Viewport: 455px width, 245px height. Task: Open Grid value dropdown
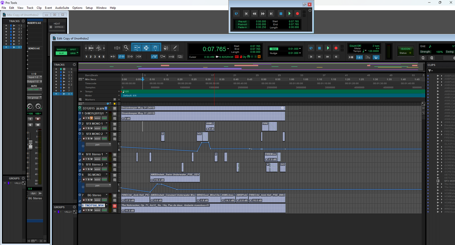tap(300, 49)
